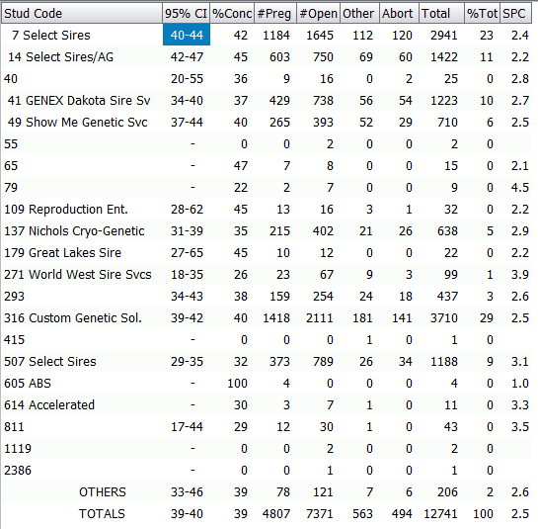This screenshot has width=538, height=529.
Task: Select the highlighted 40-44 CI cell
Action: pos(187,35)
